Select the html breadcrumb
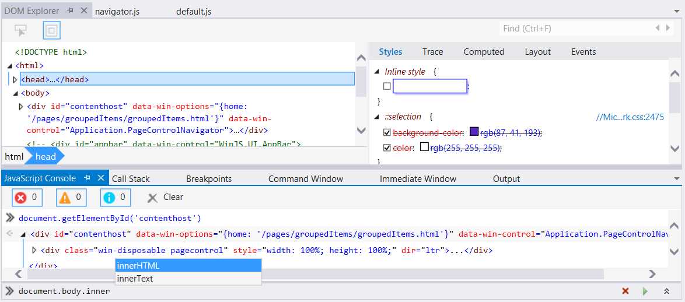The height and width of the screenshot is (302, 685). tap(14, 156)
